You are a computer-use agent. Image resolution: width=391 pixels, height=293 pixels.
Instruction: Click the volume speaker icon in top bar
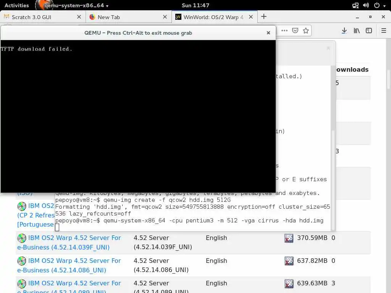[366, 5]
